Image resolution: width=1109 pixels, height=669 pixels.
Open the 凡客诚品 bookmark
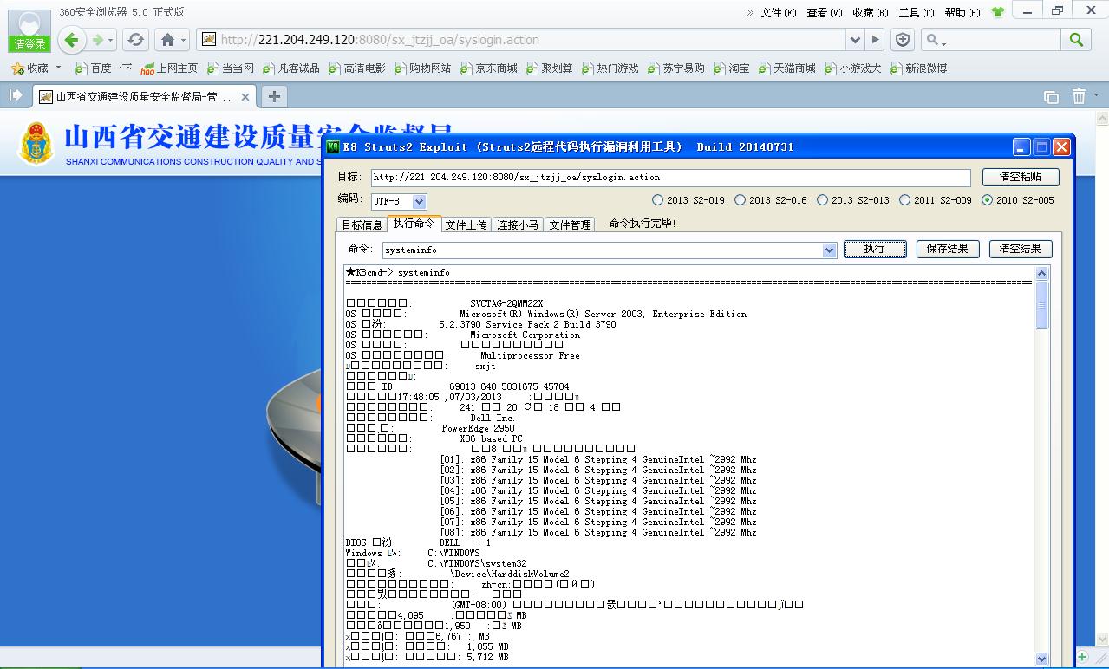[x=291, y=68]
